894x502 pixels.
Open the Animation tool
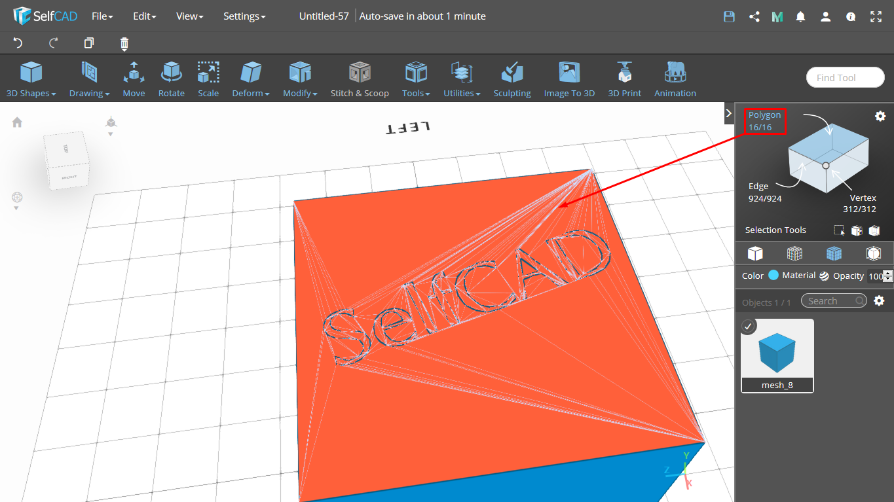tap(675, 79)
